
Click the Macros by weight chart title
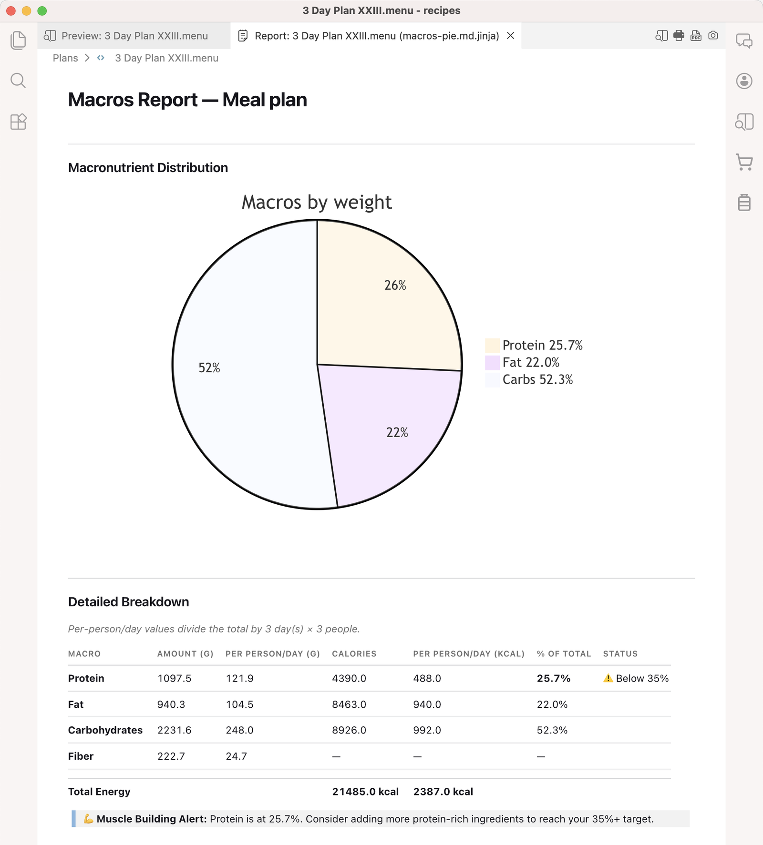click(317, 203)
